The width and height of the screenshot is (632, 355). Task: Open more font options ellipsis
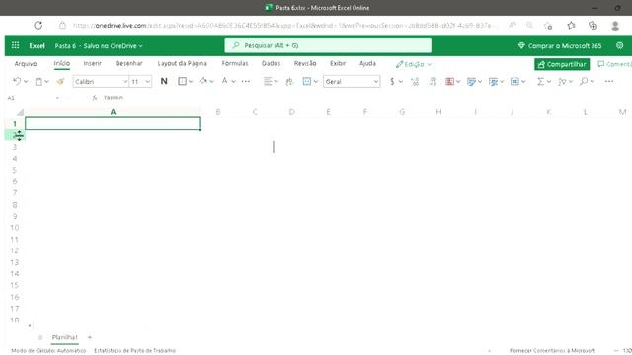pos(246,81)
